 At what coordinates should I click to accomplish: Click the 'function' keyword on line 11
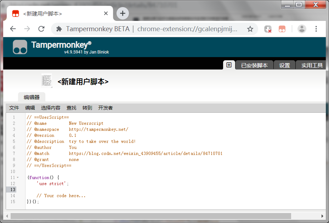(x=39, y=177)
